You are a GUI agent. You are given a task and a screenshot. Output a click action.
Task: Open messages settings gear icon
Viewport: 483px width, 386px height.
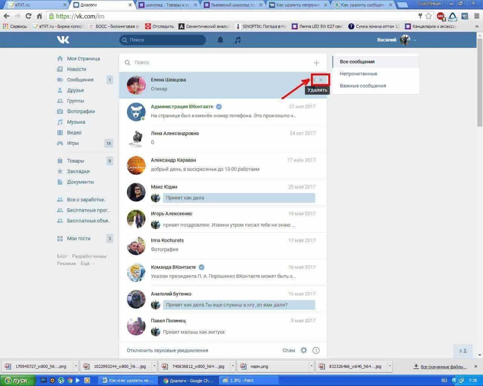point(304,350)
